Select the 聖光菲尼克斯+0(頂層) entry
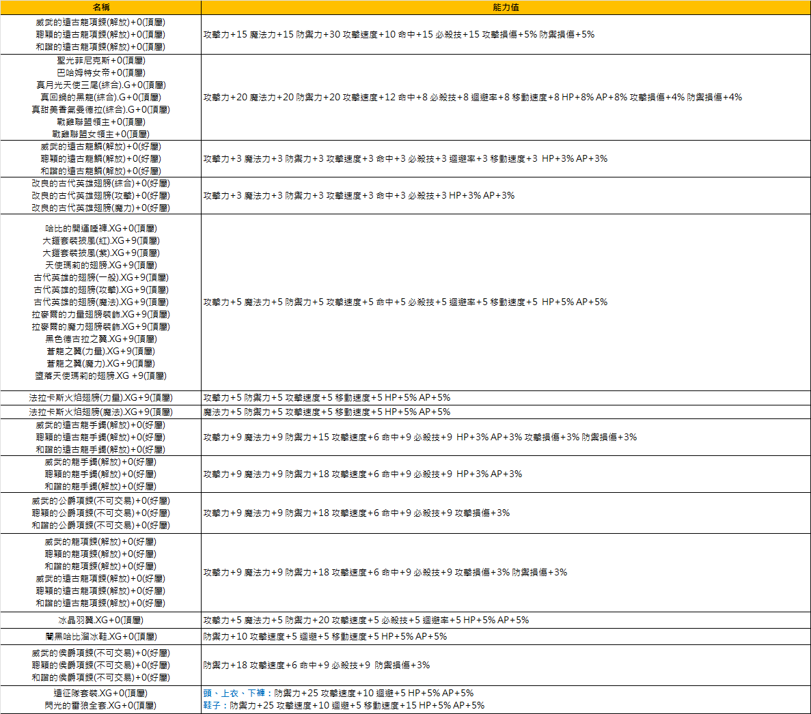The height and width of the screenshot is (714, 811). [100, 60]
